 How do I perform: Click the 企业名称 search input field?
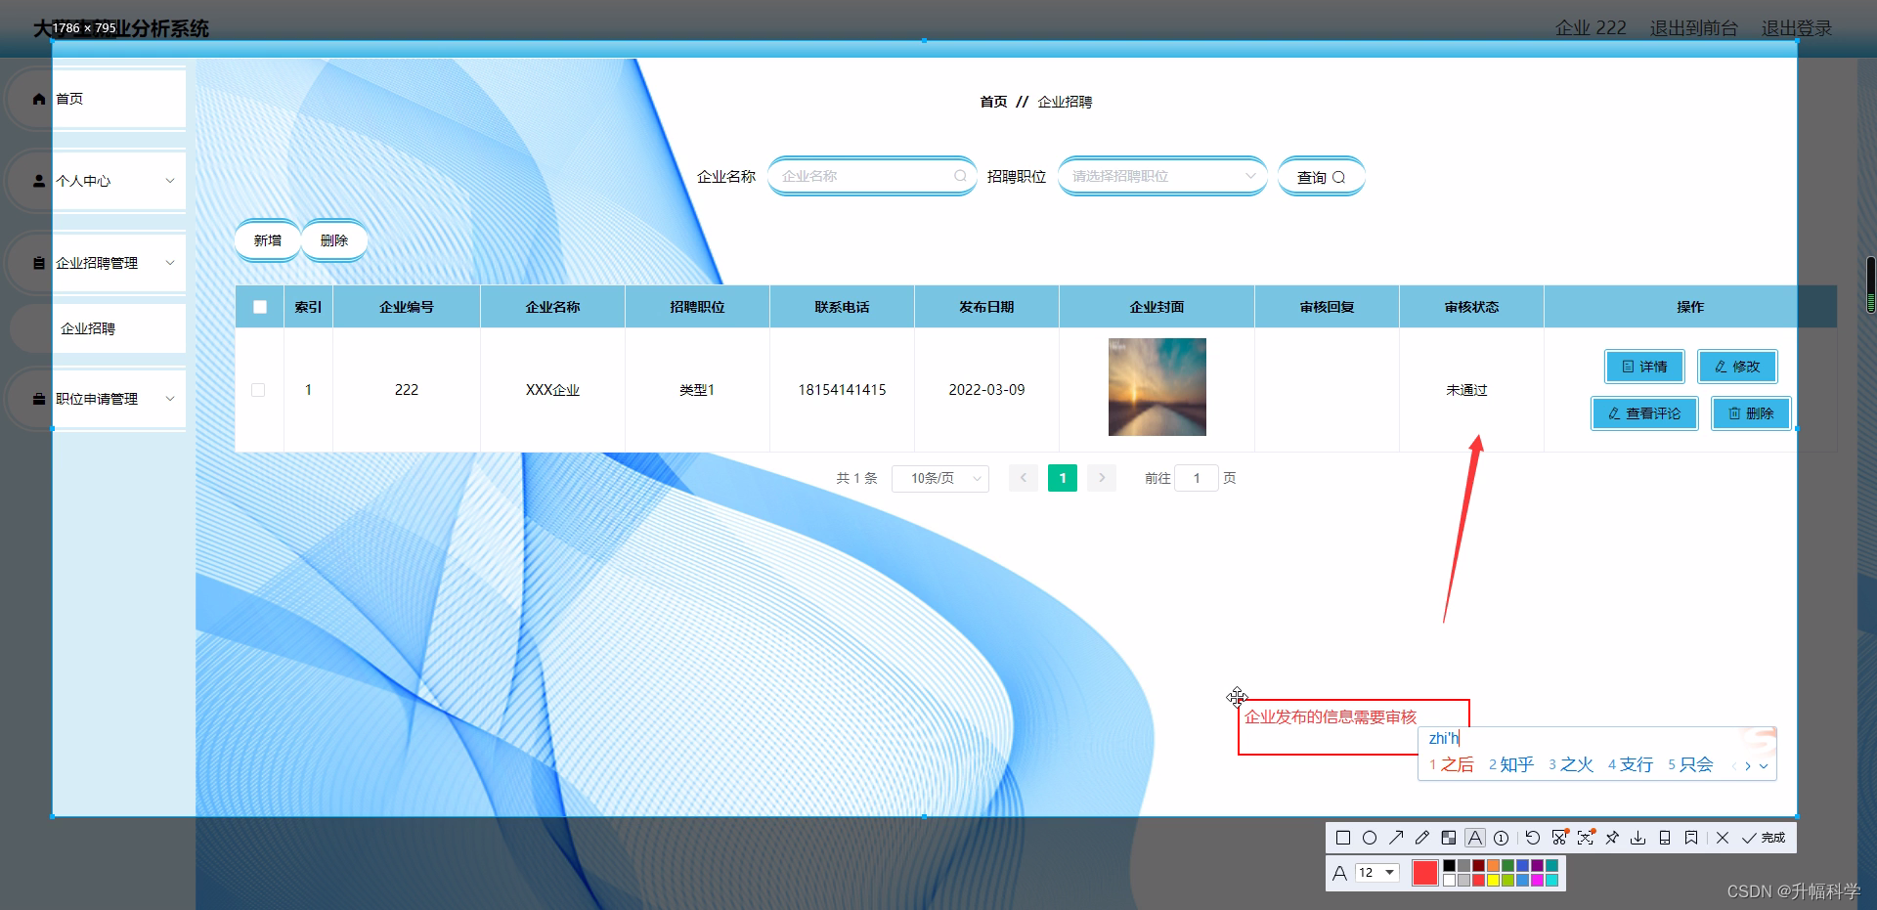(865, 176)
